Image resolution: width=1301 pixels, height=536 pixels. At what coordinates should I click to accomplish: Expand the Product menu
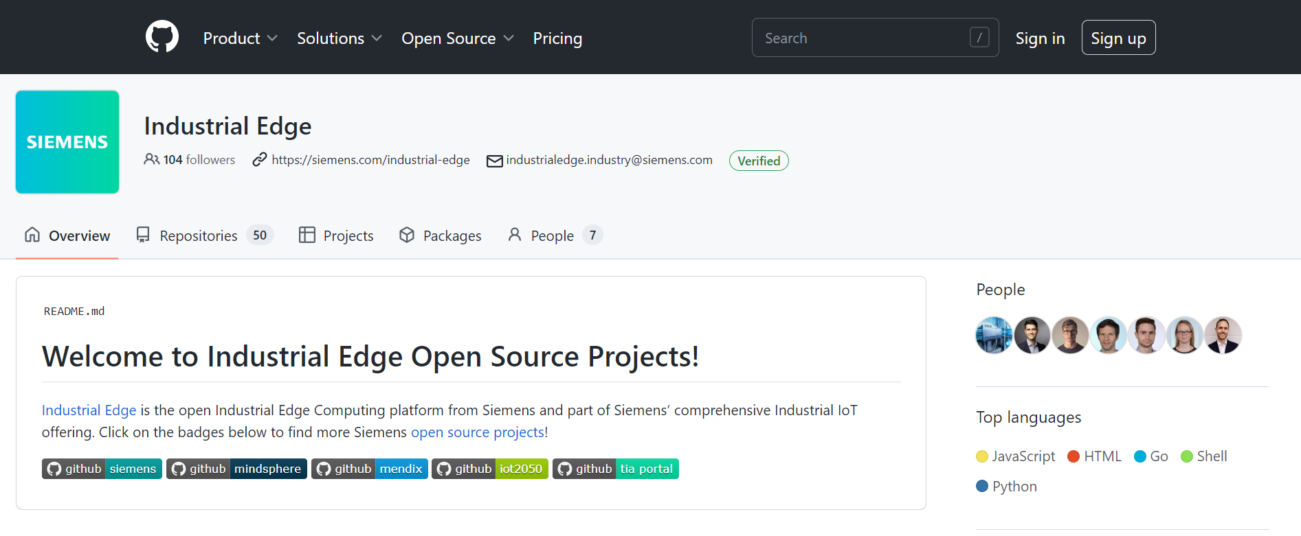click(240, 38)
